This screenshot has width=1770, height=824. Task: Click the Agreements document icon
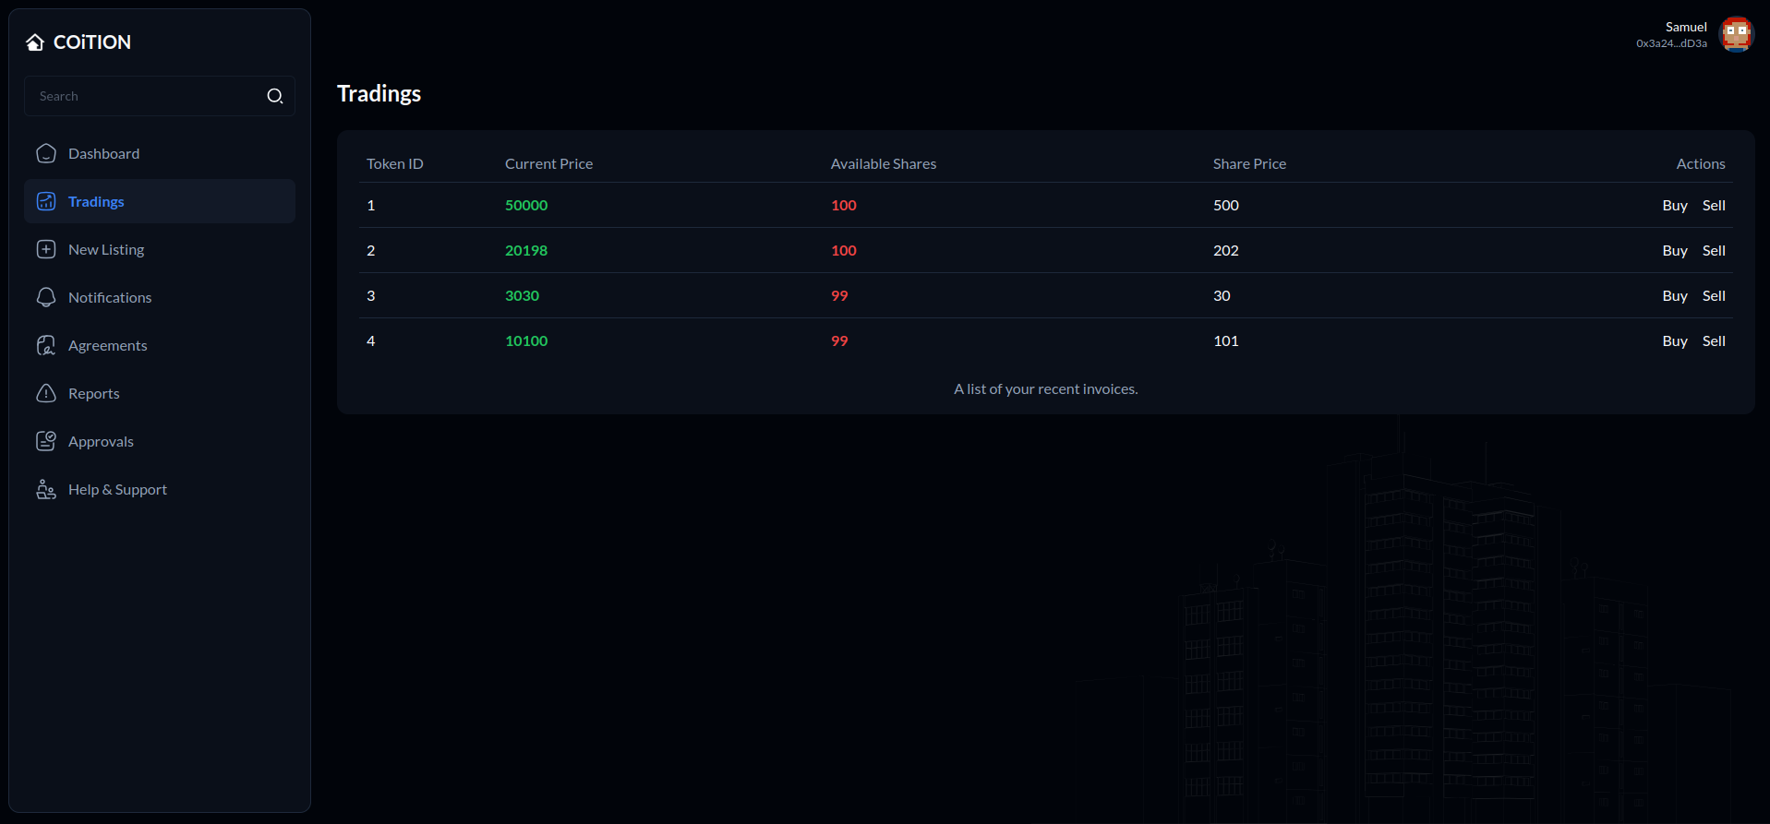click(x=46, y=345)
